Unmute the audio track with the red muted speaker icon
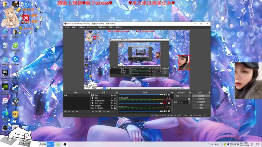262x147 pixels. (165, 103)
